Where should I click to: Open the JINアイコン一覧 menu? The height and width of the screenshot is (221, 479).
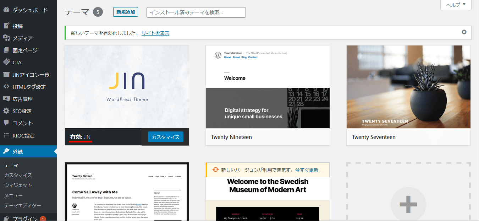[x=31, y=75]
